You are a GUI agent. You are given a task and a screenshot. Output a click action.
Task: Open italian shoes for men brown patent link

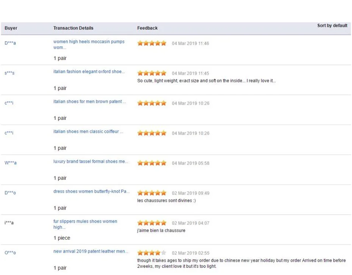90,102
